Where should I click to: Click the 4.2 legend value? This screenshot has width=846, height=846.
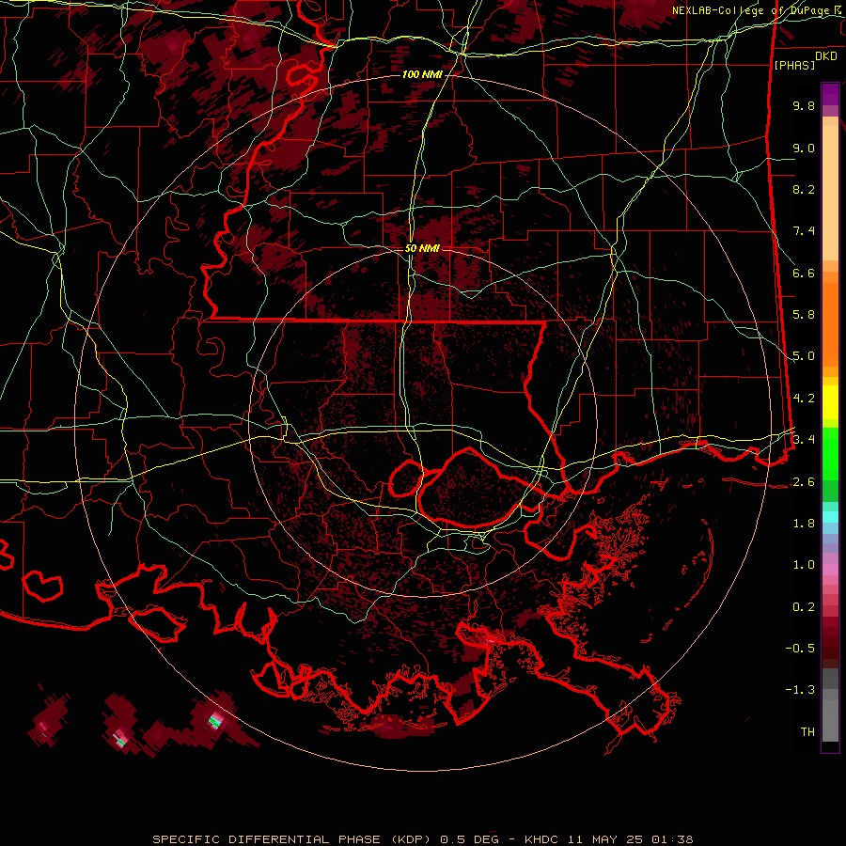click(804, 399)
